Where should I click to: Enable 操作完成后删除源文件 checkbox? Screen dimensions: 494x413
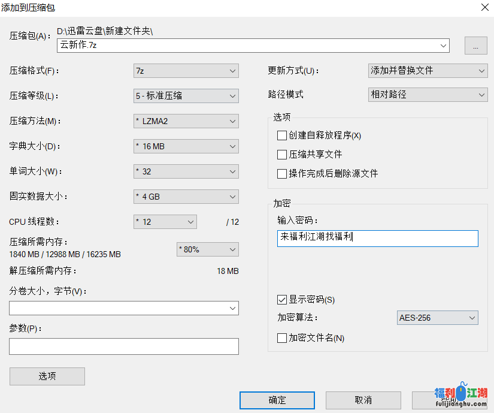coord(282,174)
